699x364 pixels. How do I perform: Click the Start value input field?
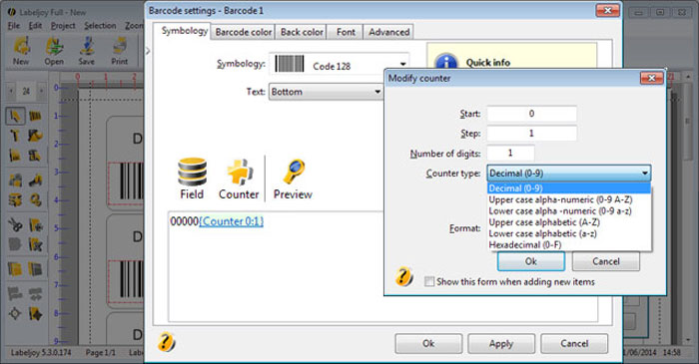click(x=531, y=114)
